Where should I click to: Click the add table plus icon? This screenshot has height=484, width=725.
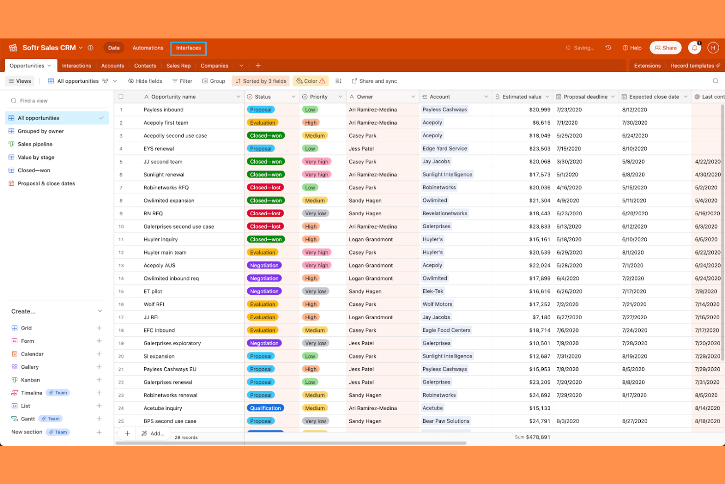click(x=258, y=66)
